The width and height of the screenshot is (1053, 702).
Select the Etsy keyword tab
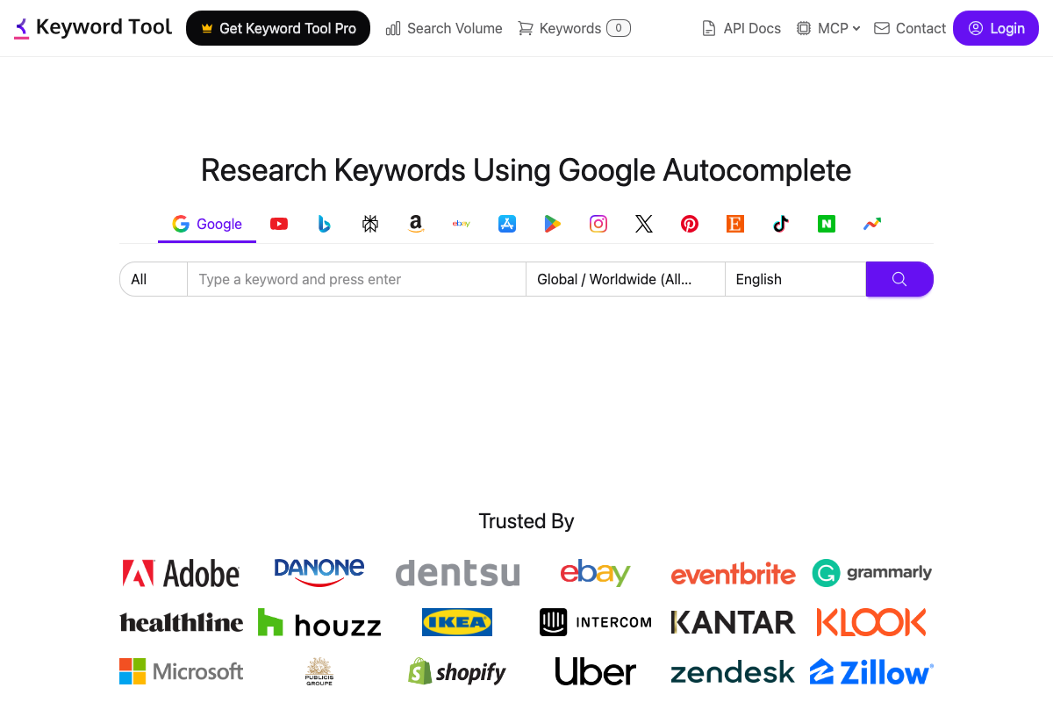tap(735, 224)
